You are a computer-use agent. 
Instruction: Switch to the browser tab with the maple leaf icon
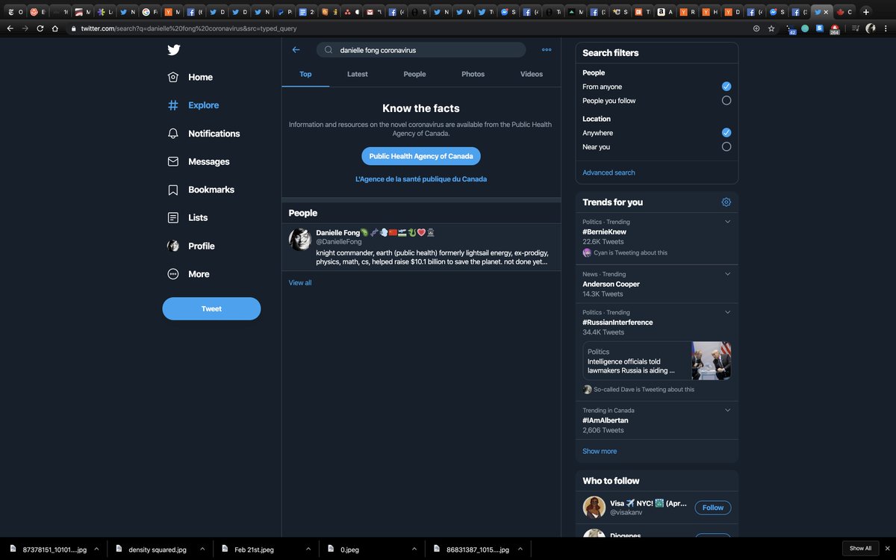pyautogui.click(x=843, y=12)
